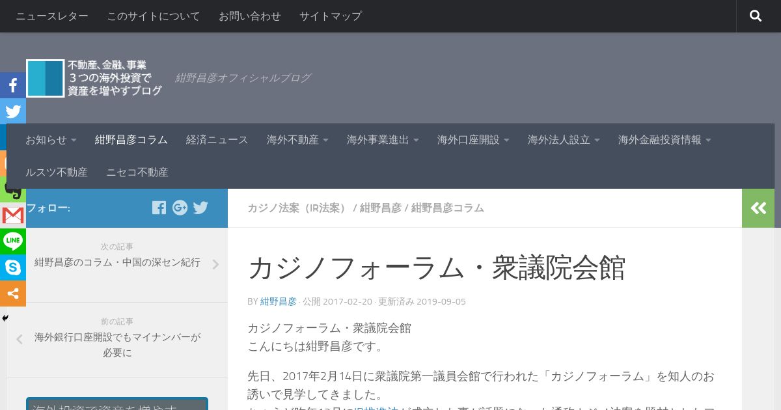Image resolution: width=781 pixels, height=410 pixels.
Task: Open 紺野昌彦 breadcrumb category link
Action: [381, 208]
